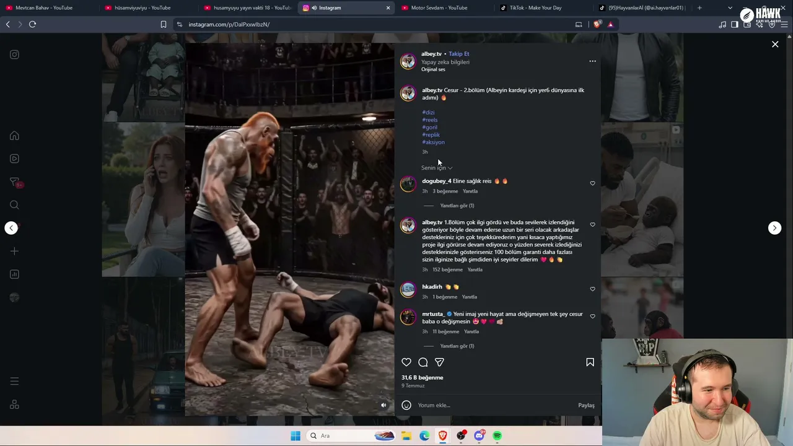Open a new browser tab
Image resolution: width=793 pixels, height=446 pixels.
click(x=699, y=8)
